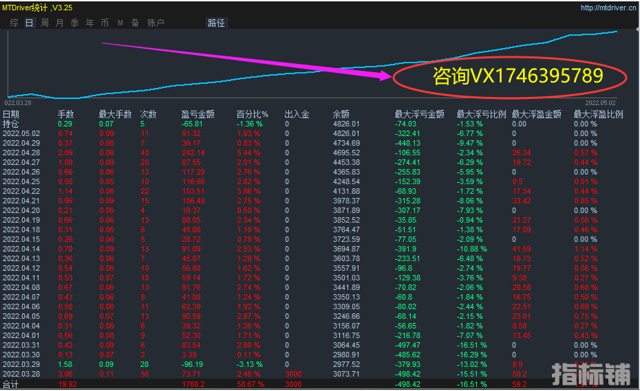This screenshot has width=640, height=391.
Task: Select the 季 quarterly tab
Action: tap(74, 23)
